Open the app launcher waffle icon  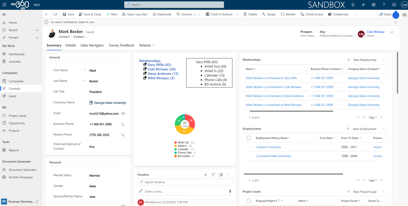4,4
